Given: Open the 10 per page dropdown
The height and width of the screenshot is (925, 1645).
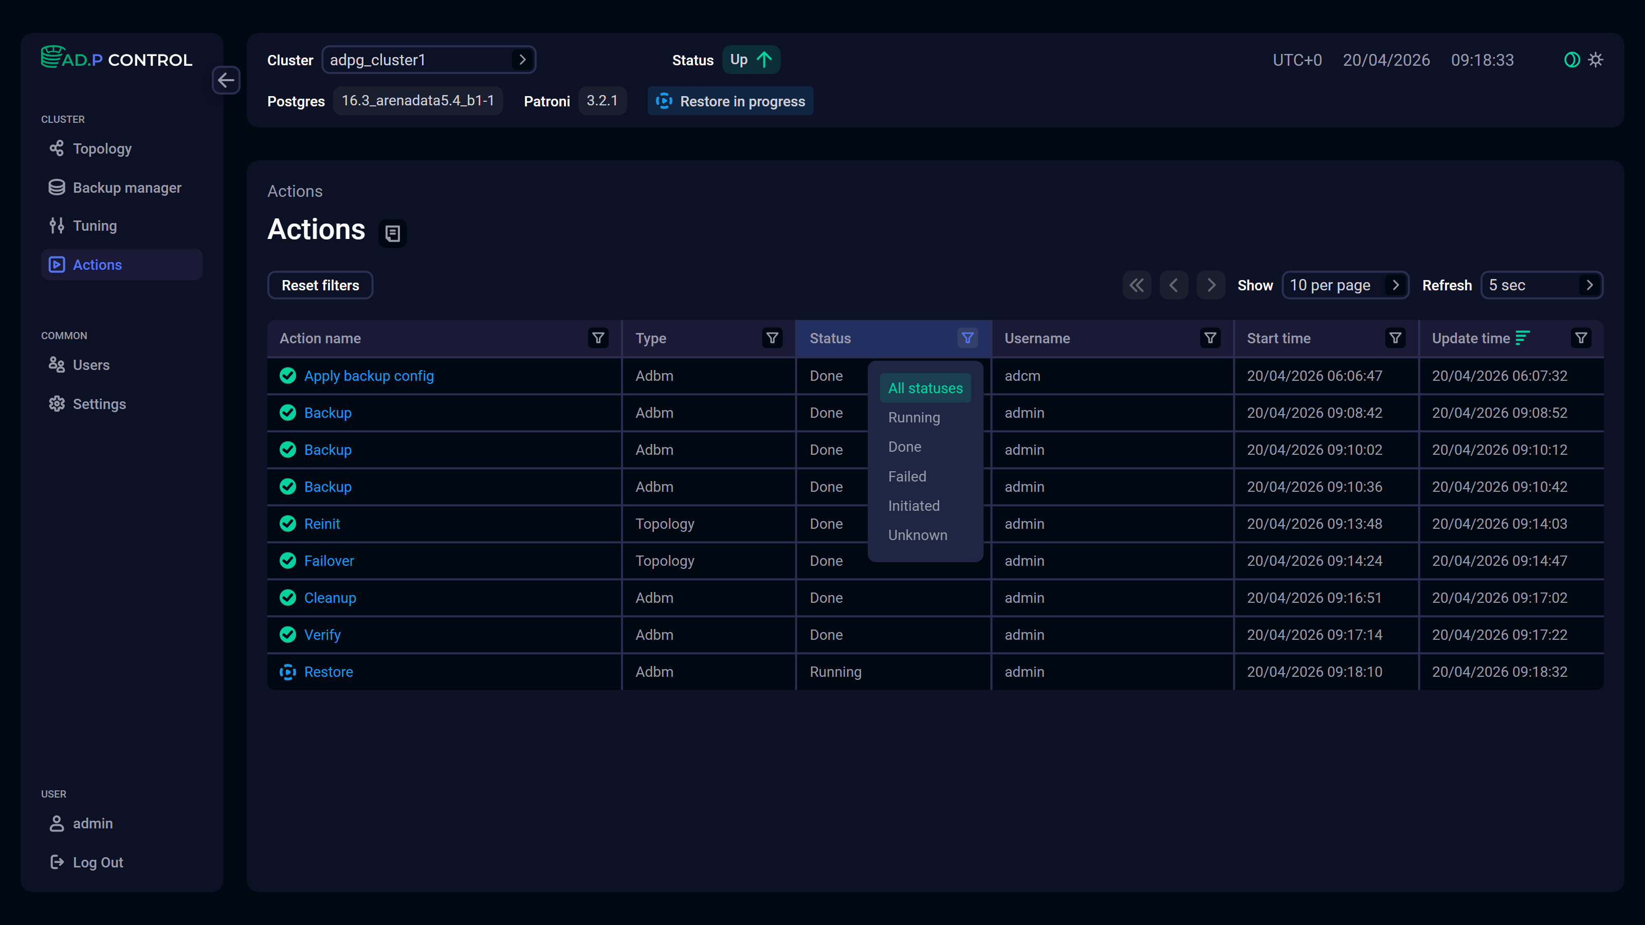Looking at the screenshot, I should [x=1345, y=285].
